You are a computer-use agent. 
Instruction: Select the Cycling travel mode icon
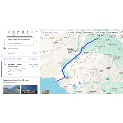pos(32,32)
